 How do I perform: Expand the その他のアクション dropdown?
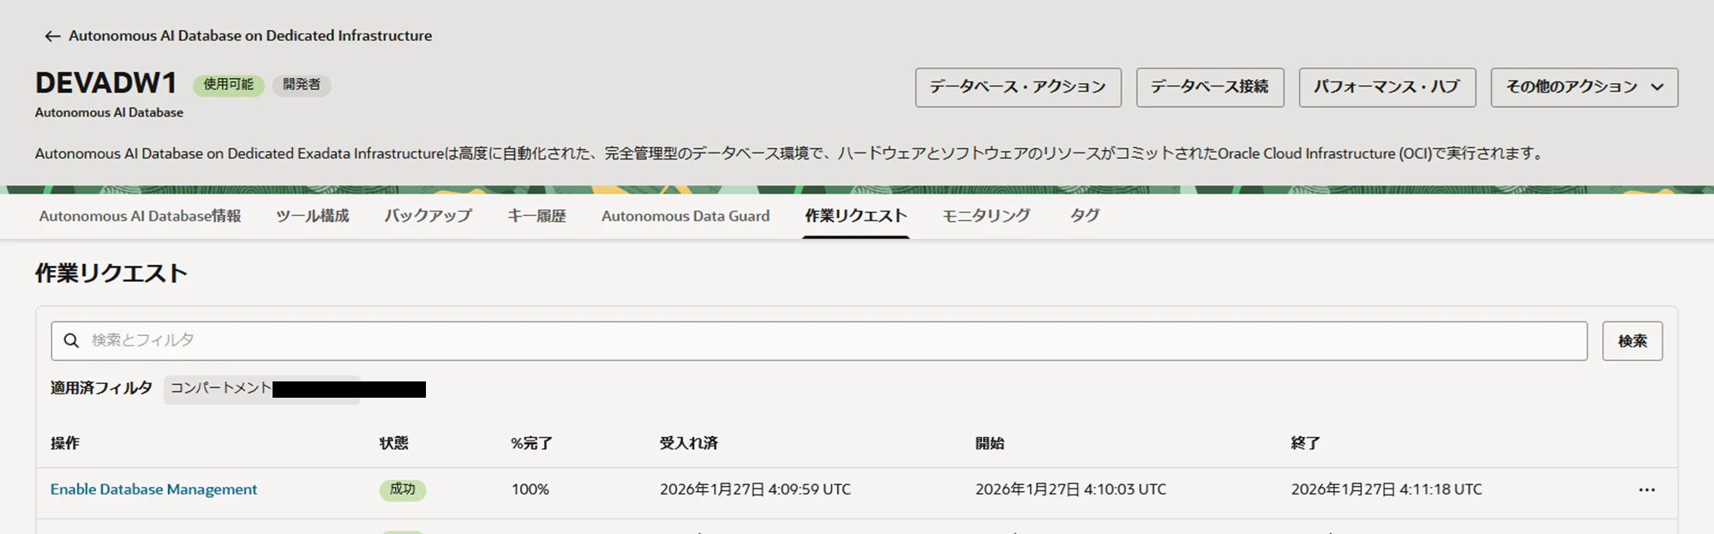1585,87
